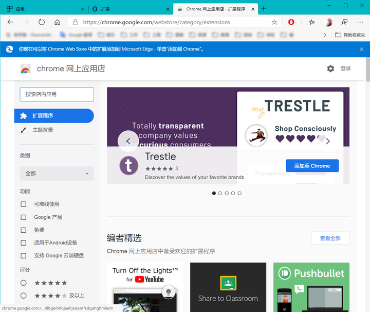This screenshot has width=370, height=312.
Task: Select 主题背景 in the sidebar
Action: 43,130
